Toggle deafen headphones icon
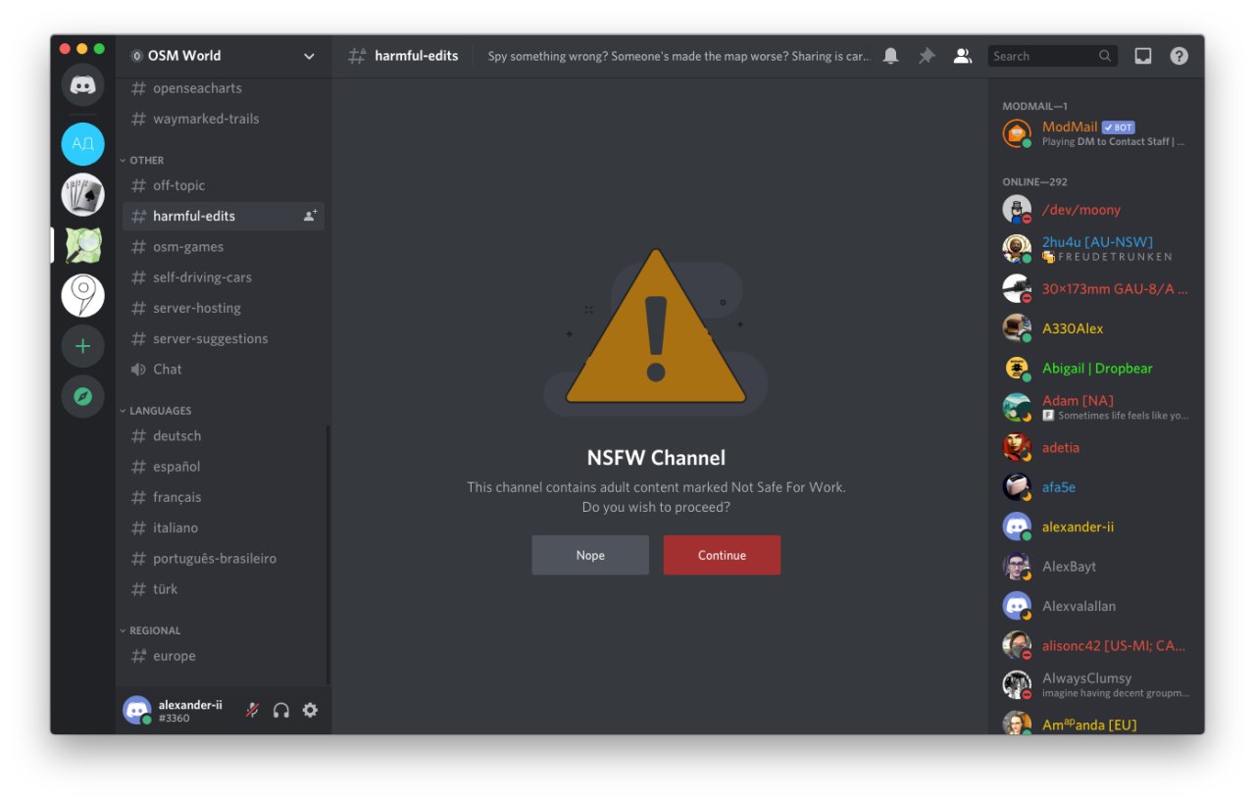Viewport: 1255px width, 801px height. coord(281,710)
